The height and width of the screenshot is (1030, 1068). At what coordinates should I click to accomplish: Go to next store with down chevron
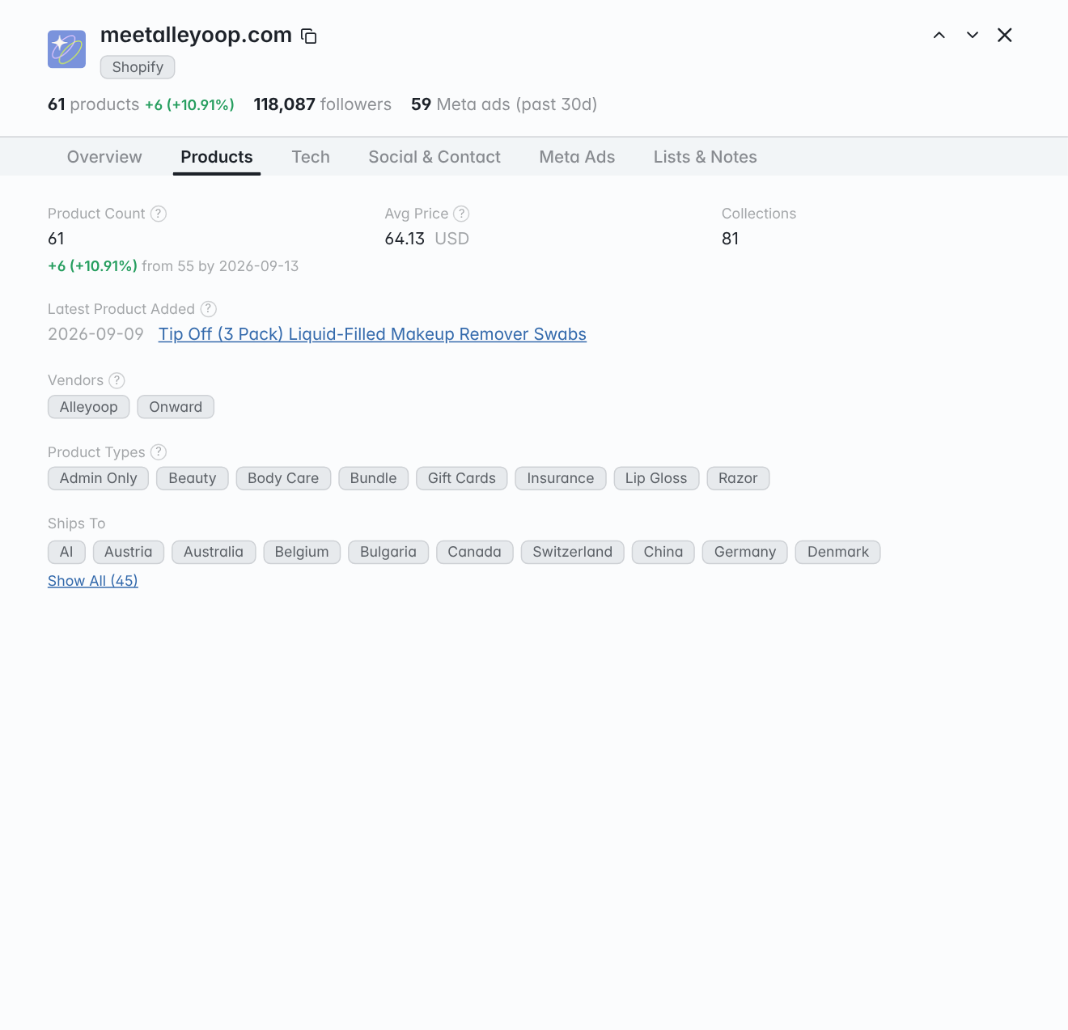click(x=973, y=35)
